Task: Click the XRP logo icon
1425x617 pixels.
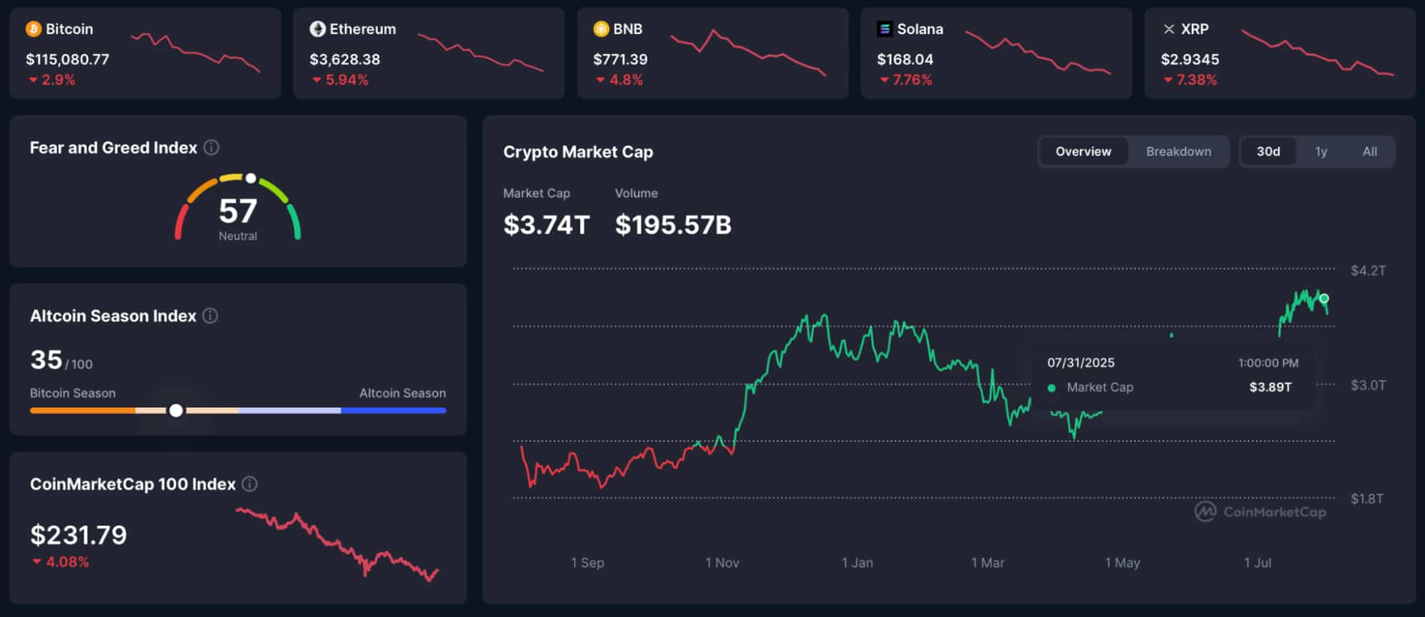Action: [x=1168, y=29]
